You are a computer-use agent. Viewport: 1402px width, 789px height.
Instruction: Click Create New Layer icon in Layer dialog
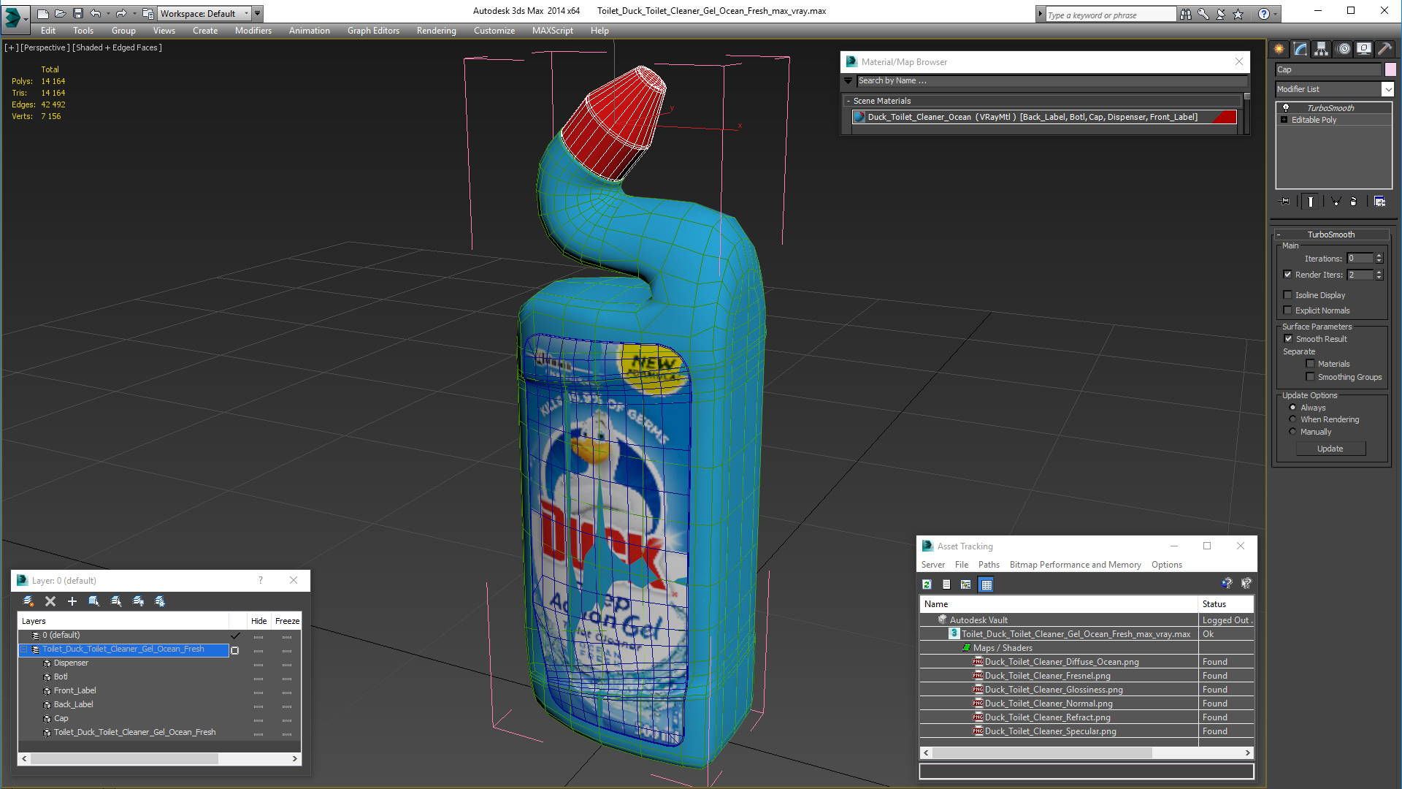[x=28, y=601]
